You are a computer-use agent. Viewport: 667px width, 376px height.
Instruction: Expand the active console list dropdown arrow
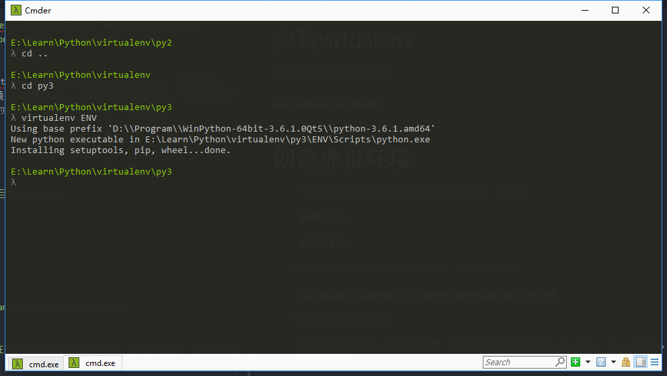[x=613, y=362]
